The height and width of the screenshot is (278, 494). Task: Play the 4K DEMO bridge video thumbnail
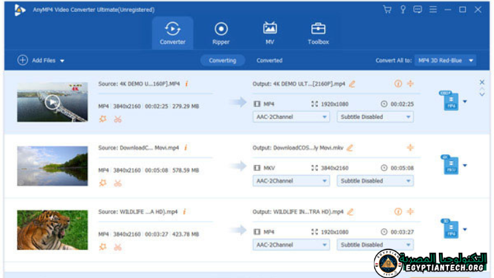click(x=52, y=102)
